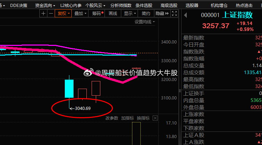Open 热点追击 menu
The image size is (262, 145).
[x=244, y=6]
